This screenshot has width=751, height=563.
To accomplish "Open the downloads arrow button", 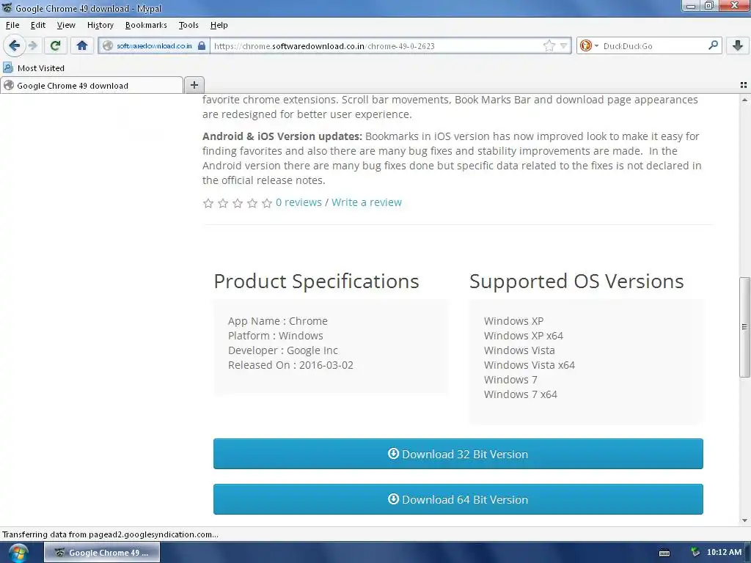I will point(738,45).
